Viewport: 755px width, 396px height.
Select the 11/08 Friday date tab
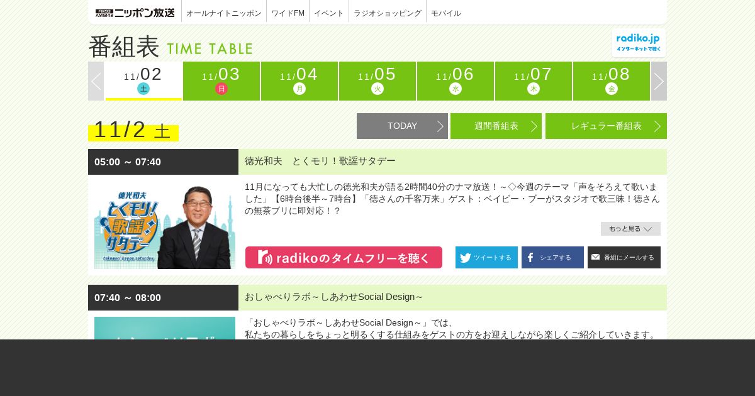coord(612,81)
